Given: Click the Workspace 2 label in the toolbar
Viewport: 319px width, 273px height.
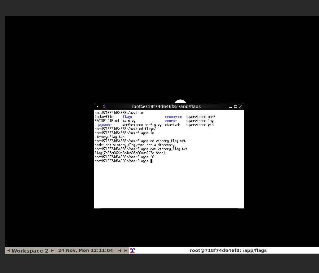Looking at the screenshot, I should [x=30, y=250].
